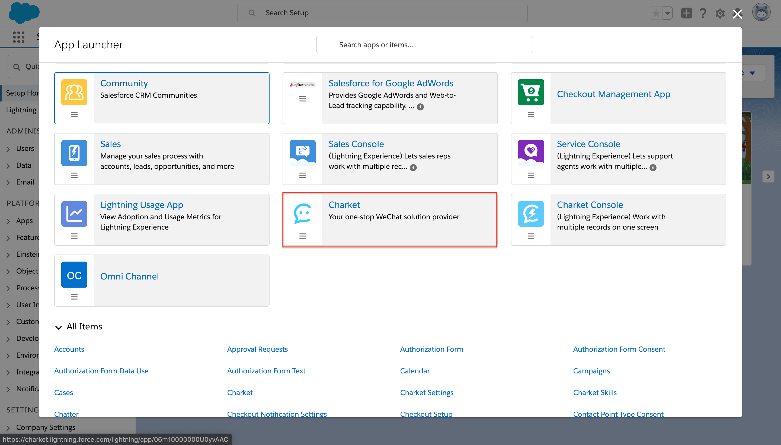This screenshot has height=445, width=781.
Task: Open the Authorization Form Consent link
Action: pyautogui.click(x=619, y=349)
